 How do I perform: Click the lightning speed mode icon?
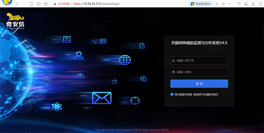pyautogui.click(x=217, y=4)
